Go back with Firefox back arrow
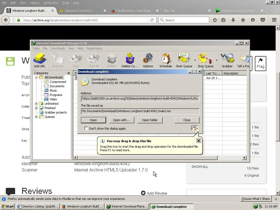 click(x=6, y=20)
